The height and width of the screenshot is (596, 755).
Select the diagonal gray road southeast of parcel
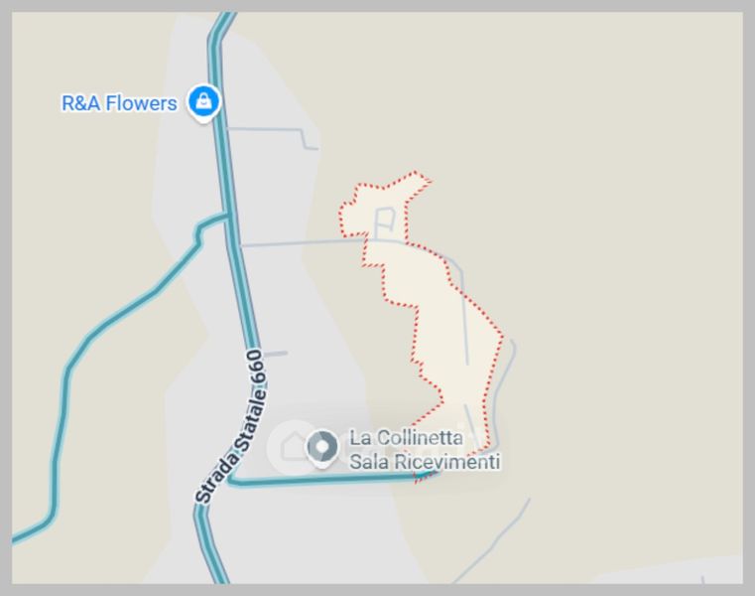491,540
